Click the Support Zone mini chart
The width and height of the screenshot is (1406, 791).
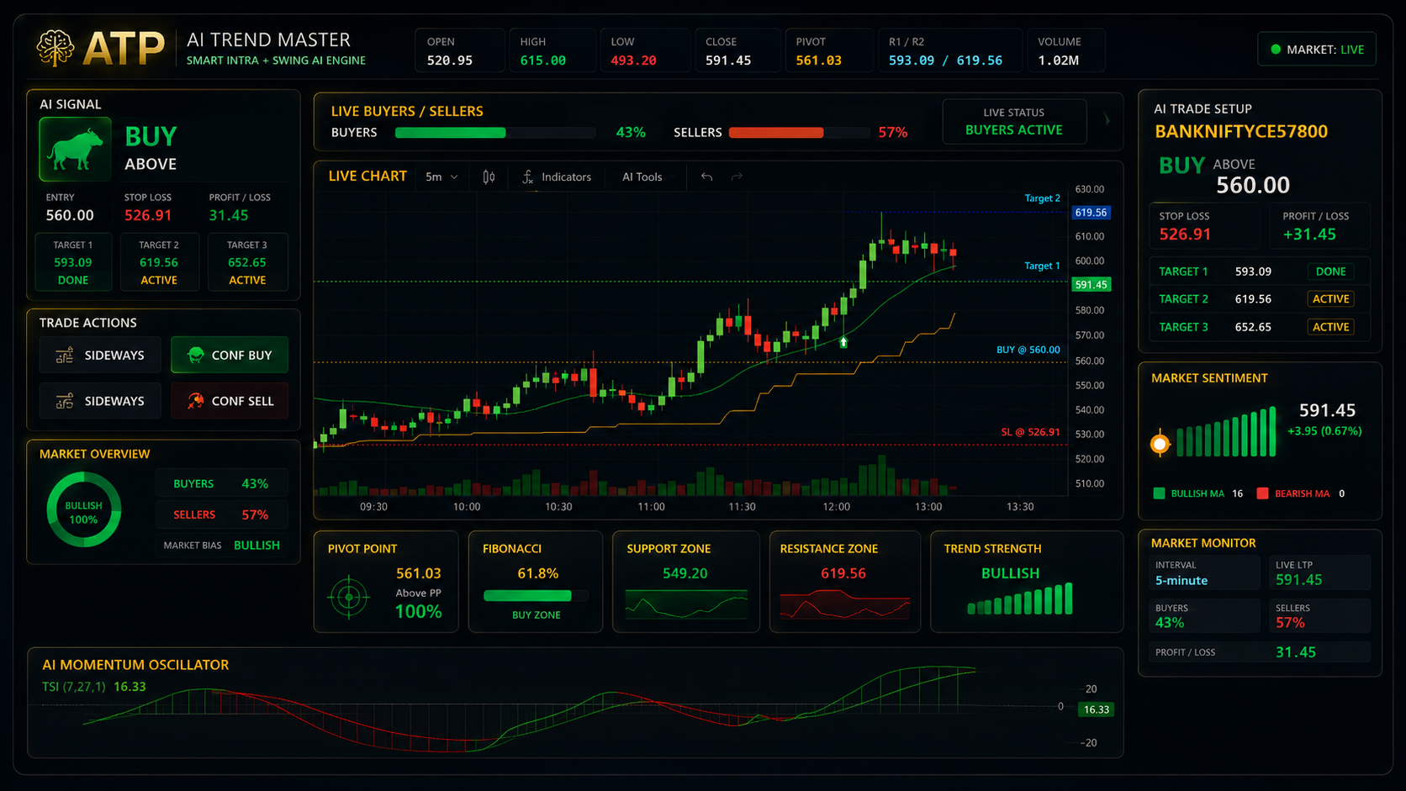click(x=686, y=604)
